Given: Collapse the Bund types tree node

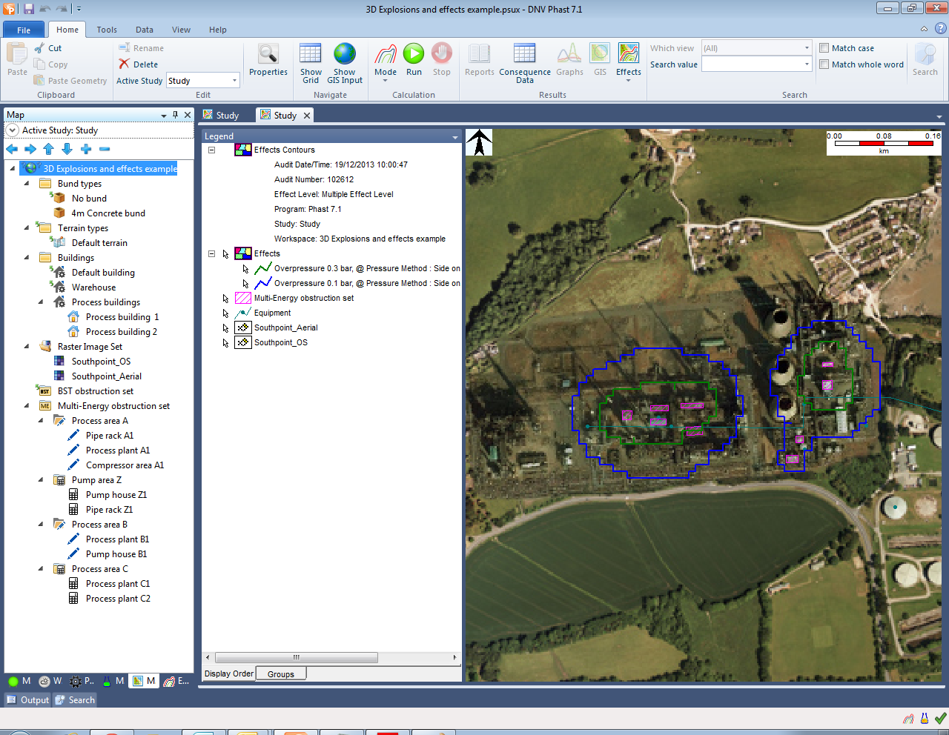Looking at the screenshot, I should (x=27, y=183).
